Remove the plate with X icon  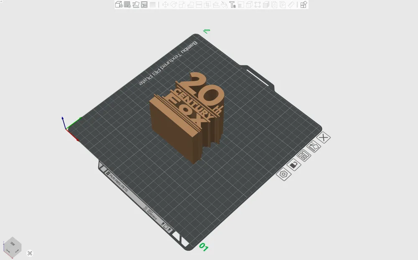pos(324,138)
